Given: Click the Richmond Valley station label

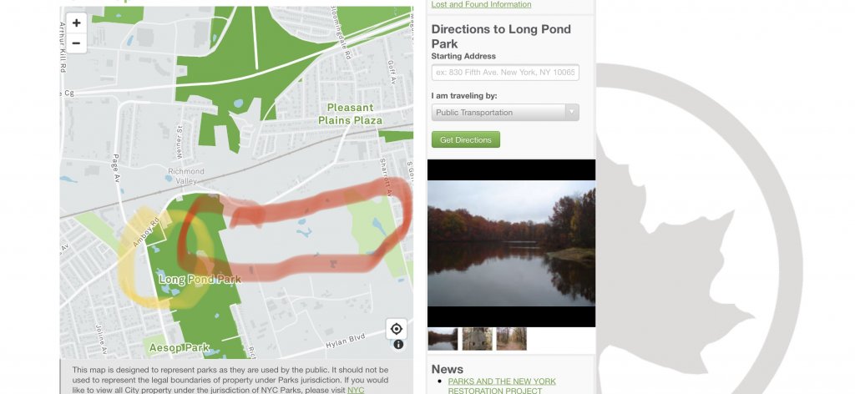Looking at the screenshot, I should point(186,176).
